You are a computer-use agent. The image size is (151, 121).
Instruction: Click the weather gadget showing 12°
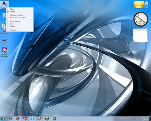141,4
